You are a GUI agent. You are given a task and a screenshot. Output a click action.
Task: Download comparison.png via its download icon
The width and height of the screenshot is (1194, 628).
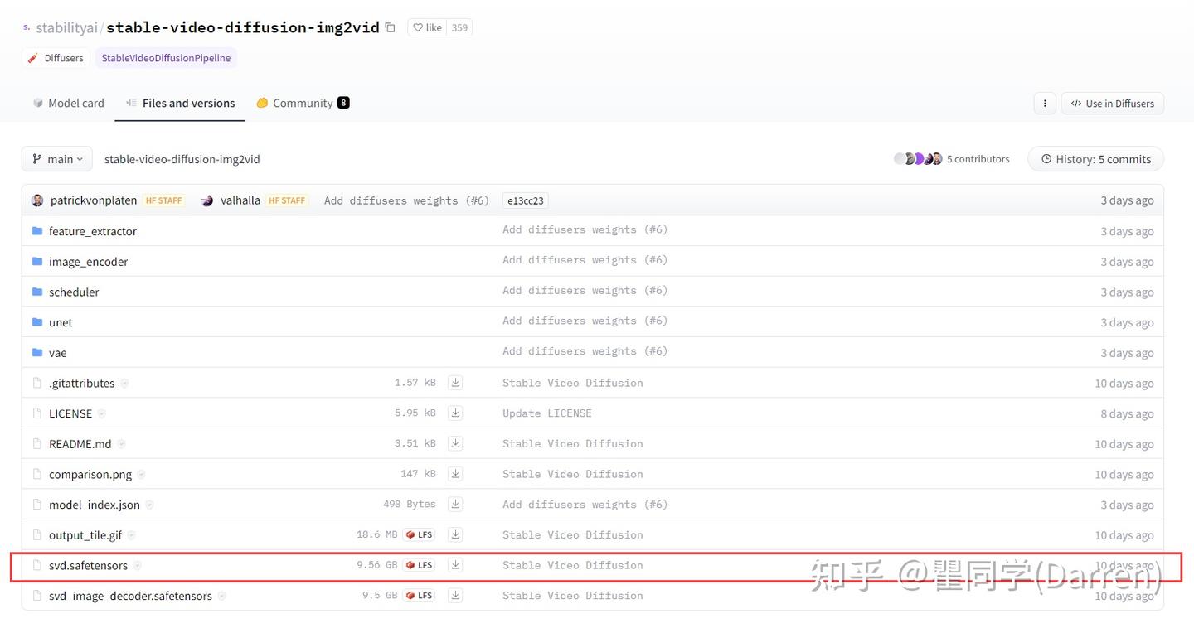pyautogui.click(x=455, y=474)
